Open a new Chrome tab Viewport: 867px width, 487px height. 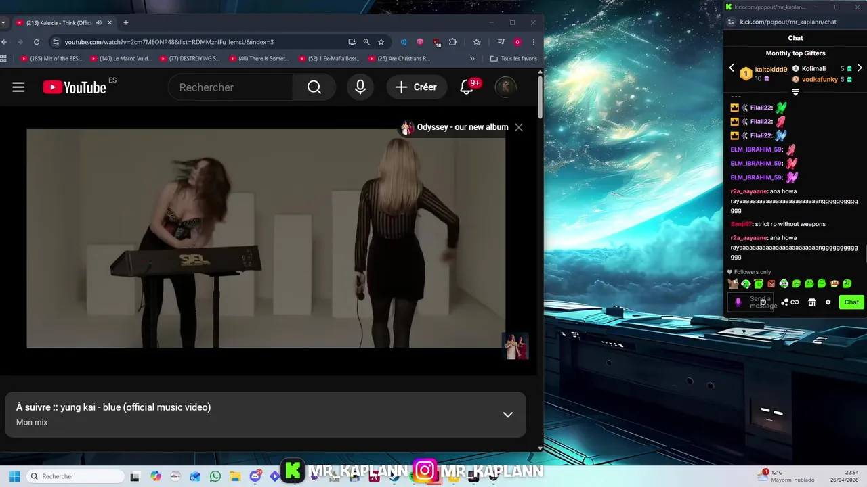(125, 22)
